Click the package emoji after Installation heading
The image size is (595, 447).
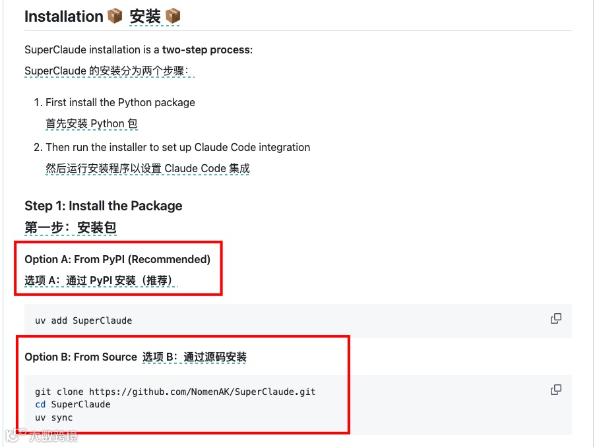click(x=115, y=16)
